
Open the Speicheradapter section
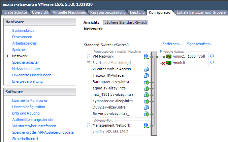coord(26,62)
